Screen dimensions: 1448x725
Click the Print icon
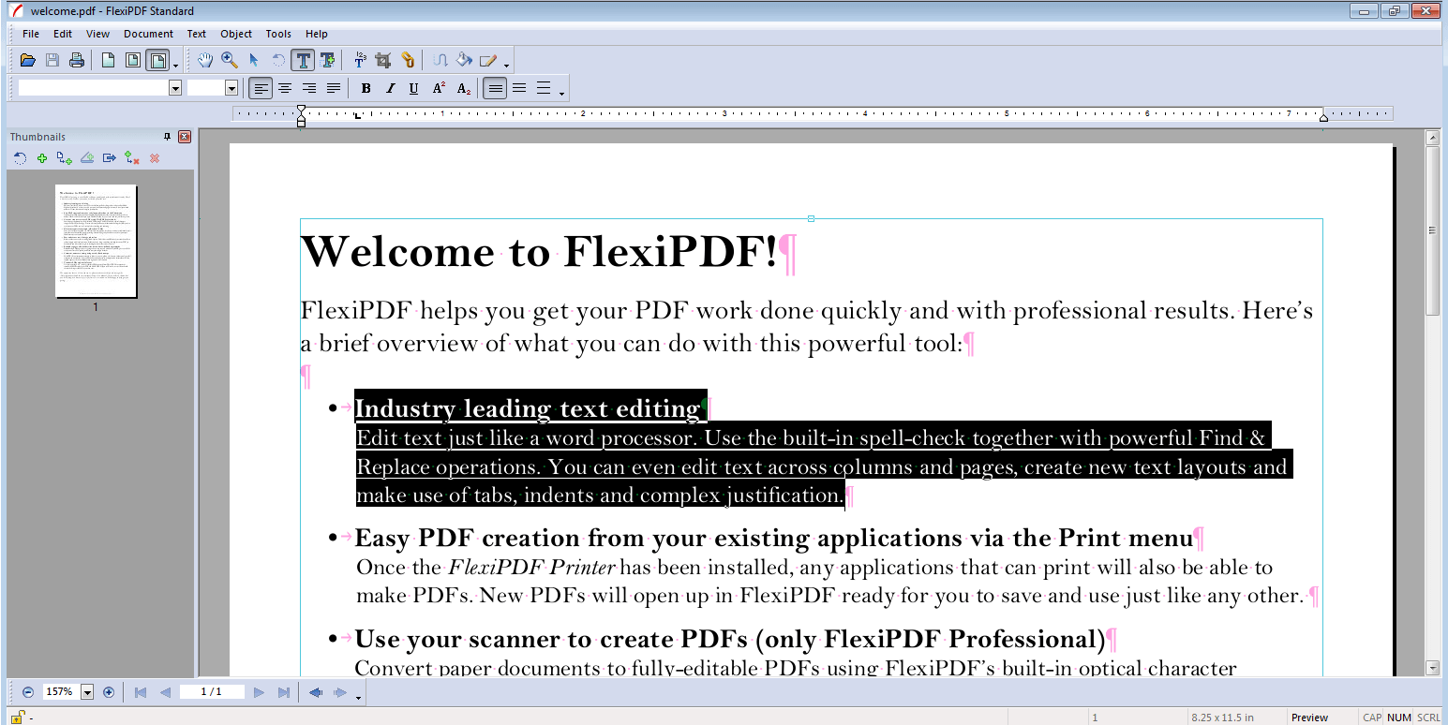77,61
